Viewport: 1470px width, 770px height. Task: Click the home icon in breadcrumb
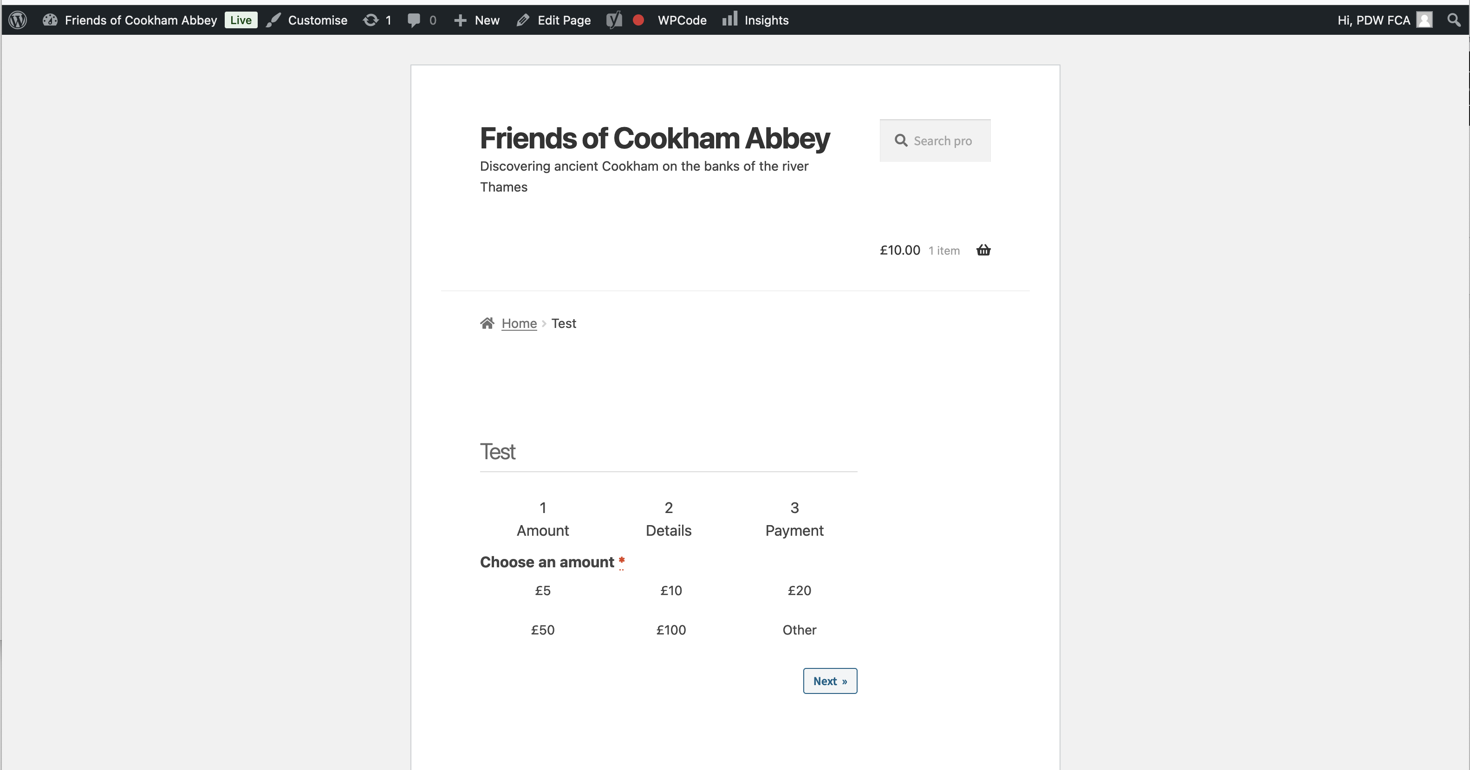487,323
